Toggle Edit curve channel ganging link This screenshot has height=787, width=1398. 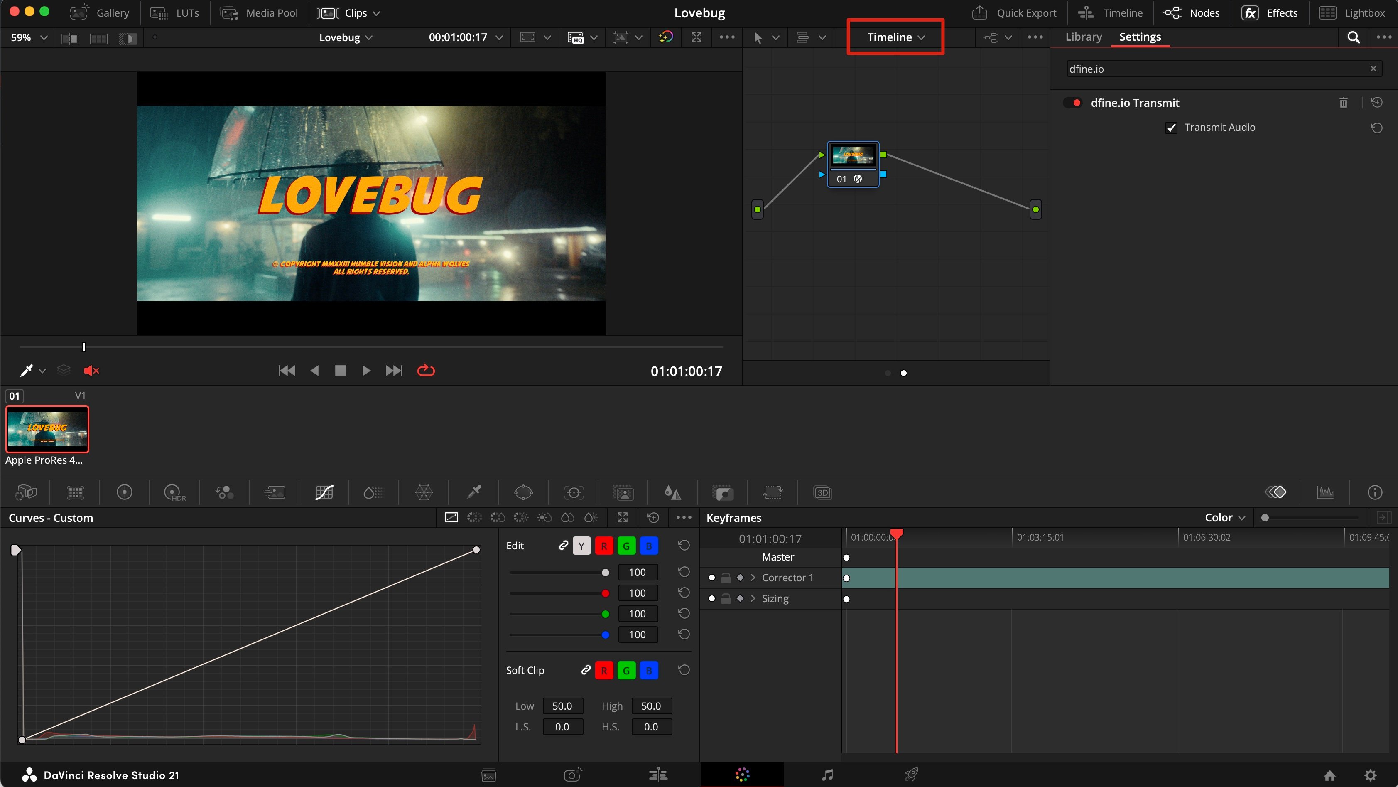(563, 545)
